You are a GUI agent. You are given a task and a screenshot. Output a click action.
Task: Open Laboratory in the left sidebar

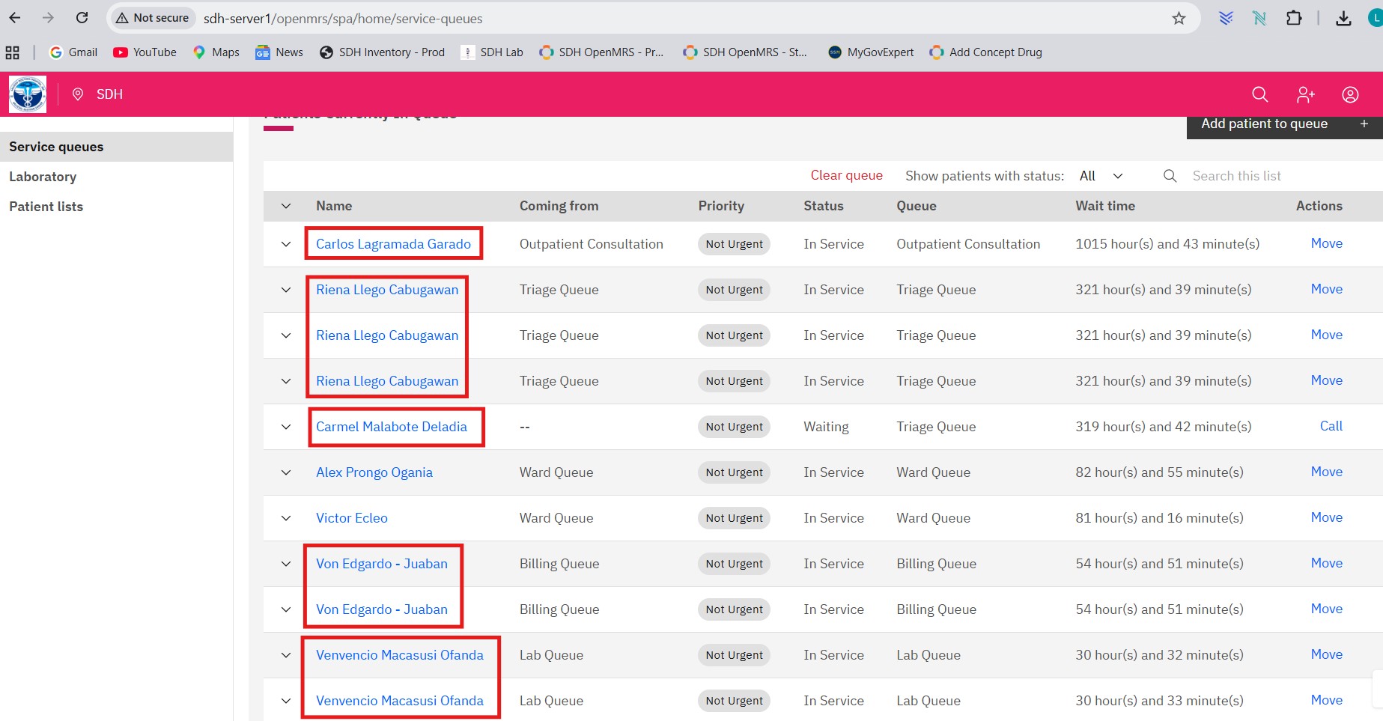coord(43,177)
